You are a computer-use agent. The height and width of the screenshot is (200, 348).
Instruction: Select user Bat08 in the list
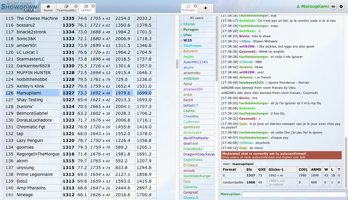coord(197,100)
